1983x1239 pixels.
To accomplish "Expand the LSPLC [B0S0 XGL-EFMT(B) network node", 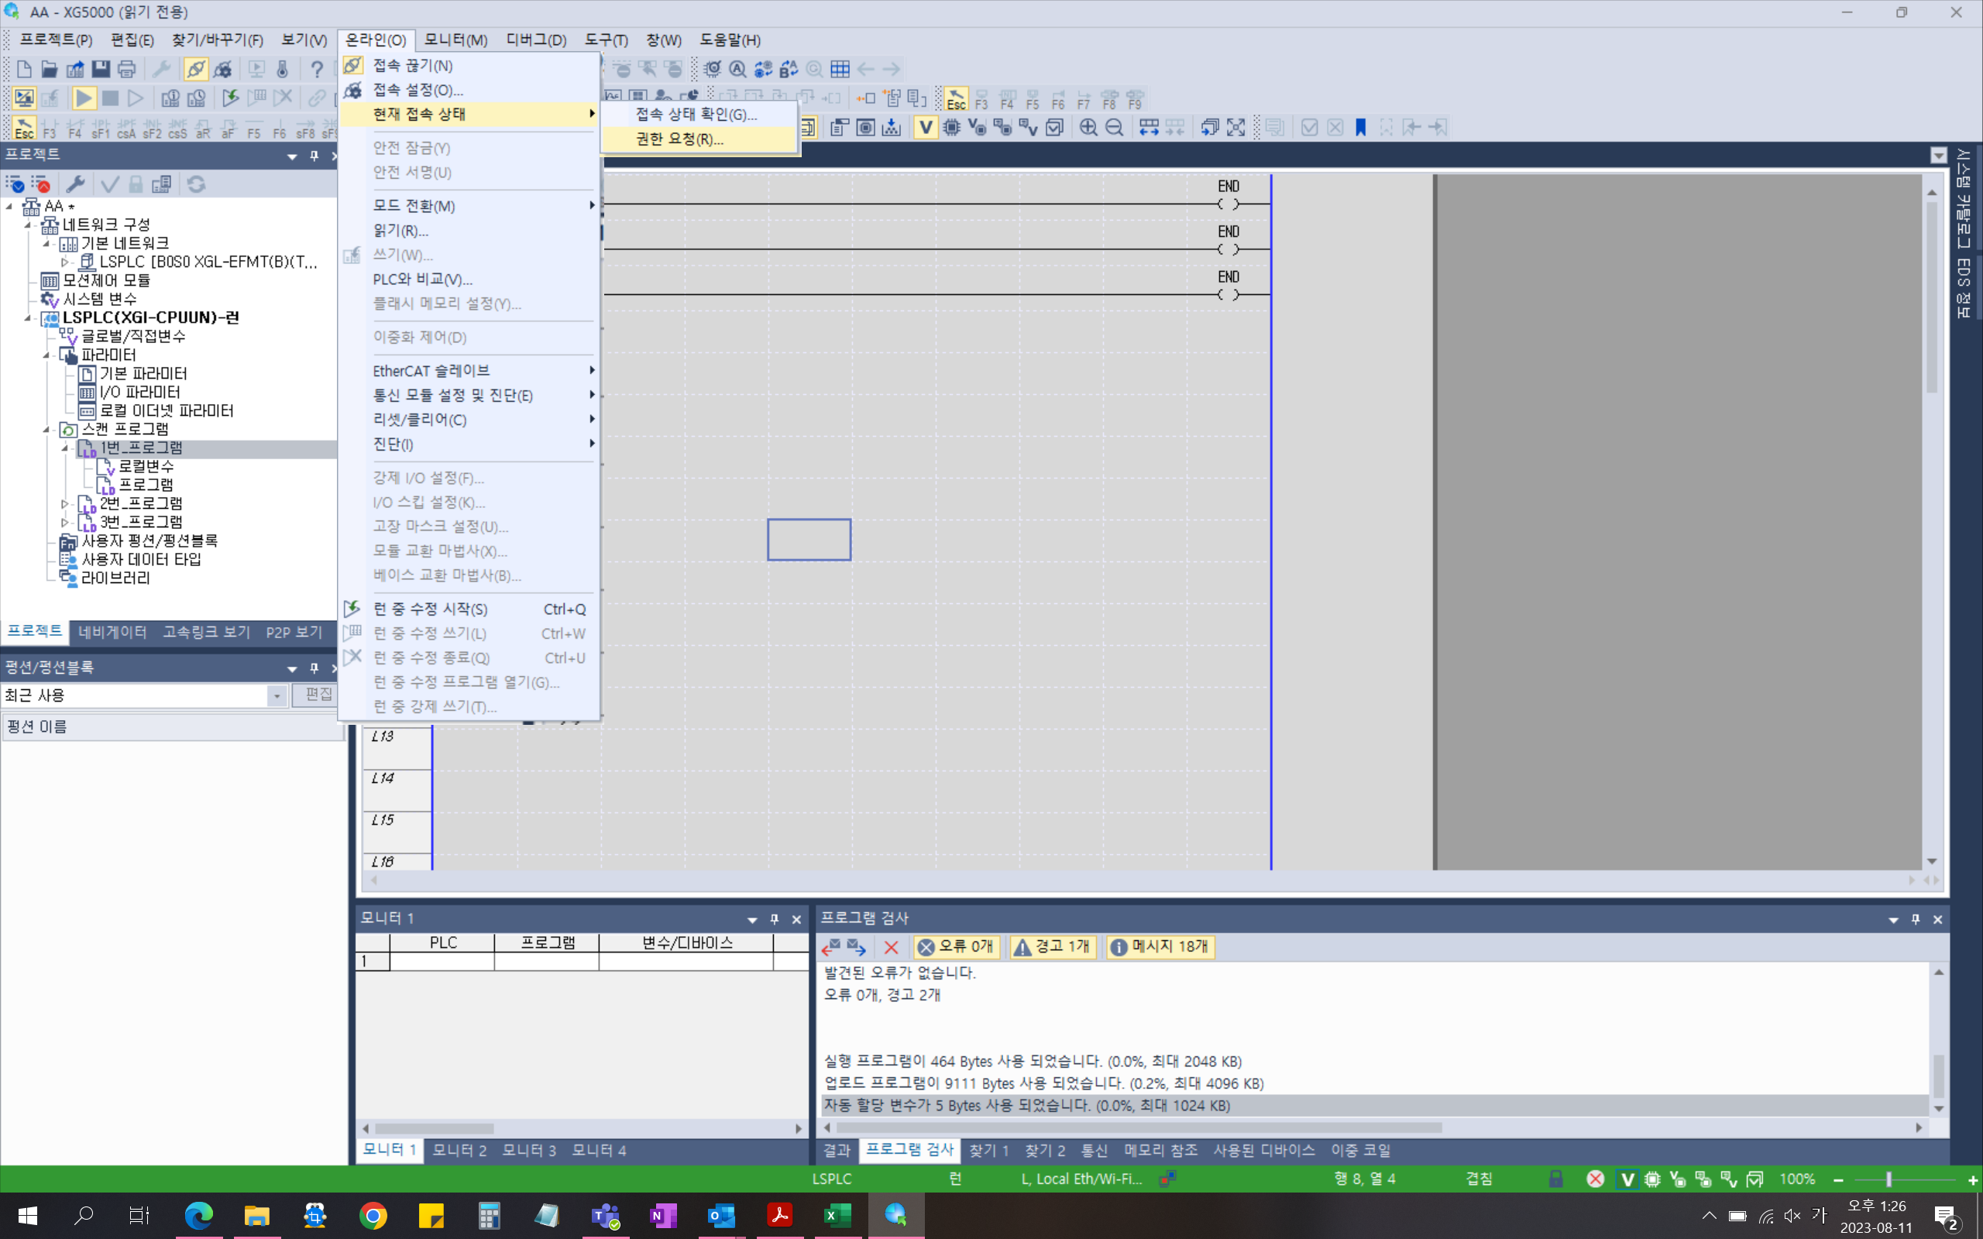I will pyautogui.click(x=65, y=263).
